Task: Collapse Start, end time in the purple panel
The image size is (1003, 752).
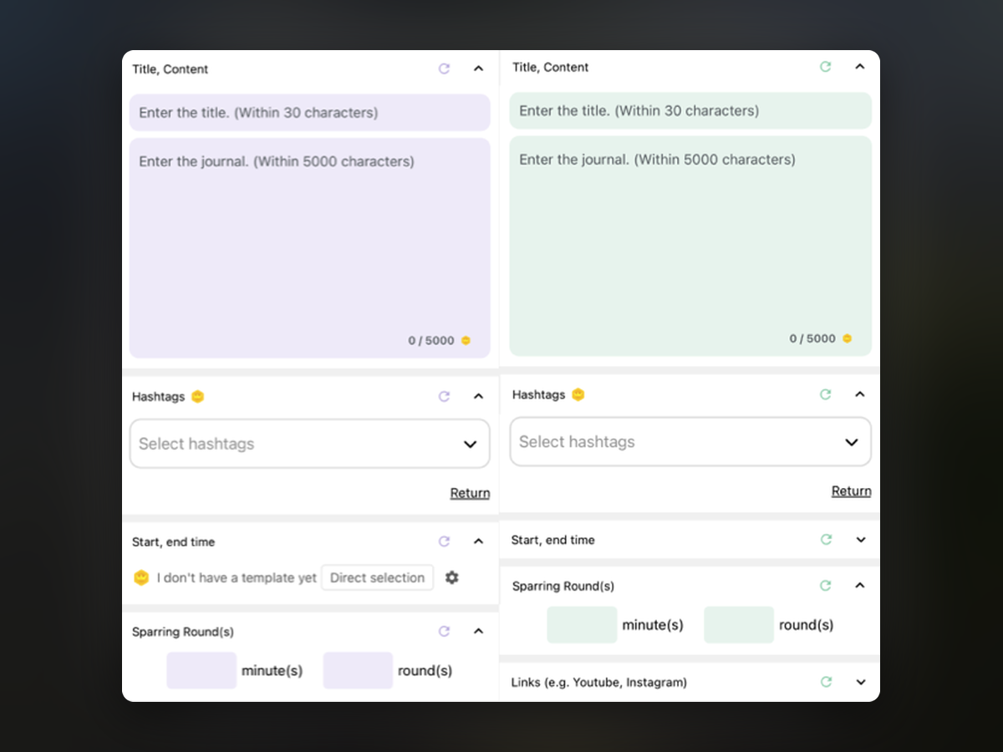Action: tap(478, 541)
